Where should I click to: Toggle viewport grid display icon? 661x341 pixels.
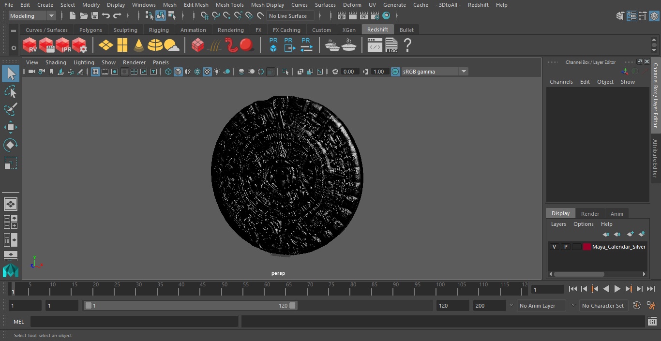[x=95, y=72]
